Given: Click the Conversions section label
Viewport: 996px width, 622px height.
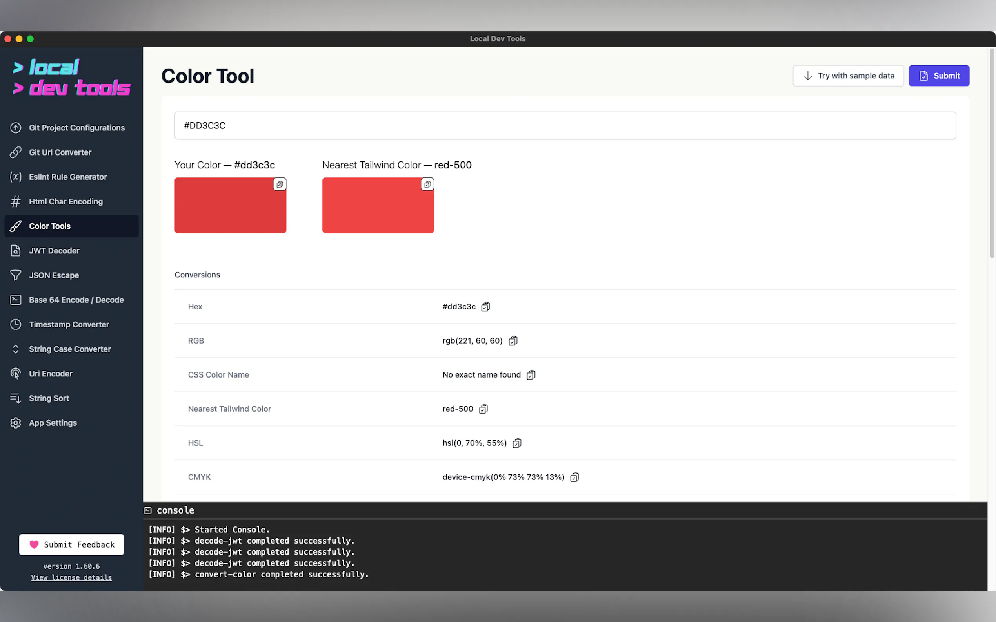Looking at the screenshot, I should tap(197, 275).
